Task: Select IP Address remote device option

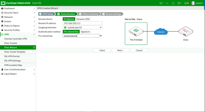Action: click(x=69, y=19)
